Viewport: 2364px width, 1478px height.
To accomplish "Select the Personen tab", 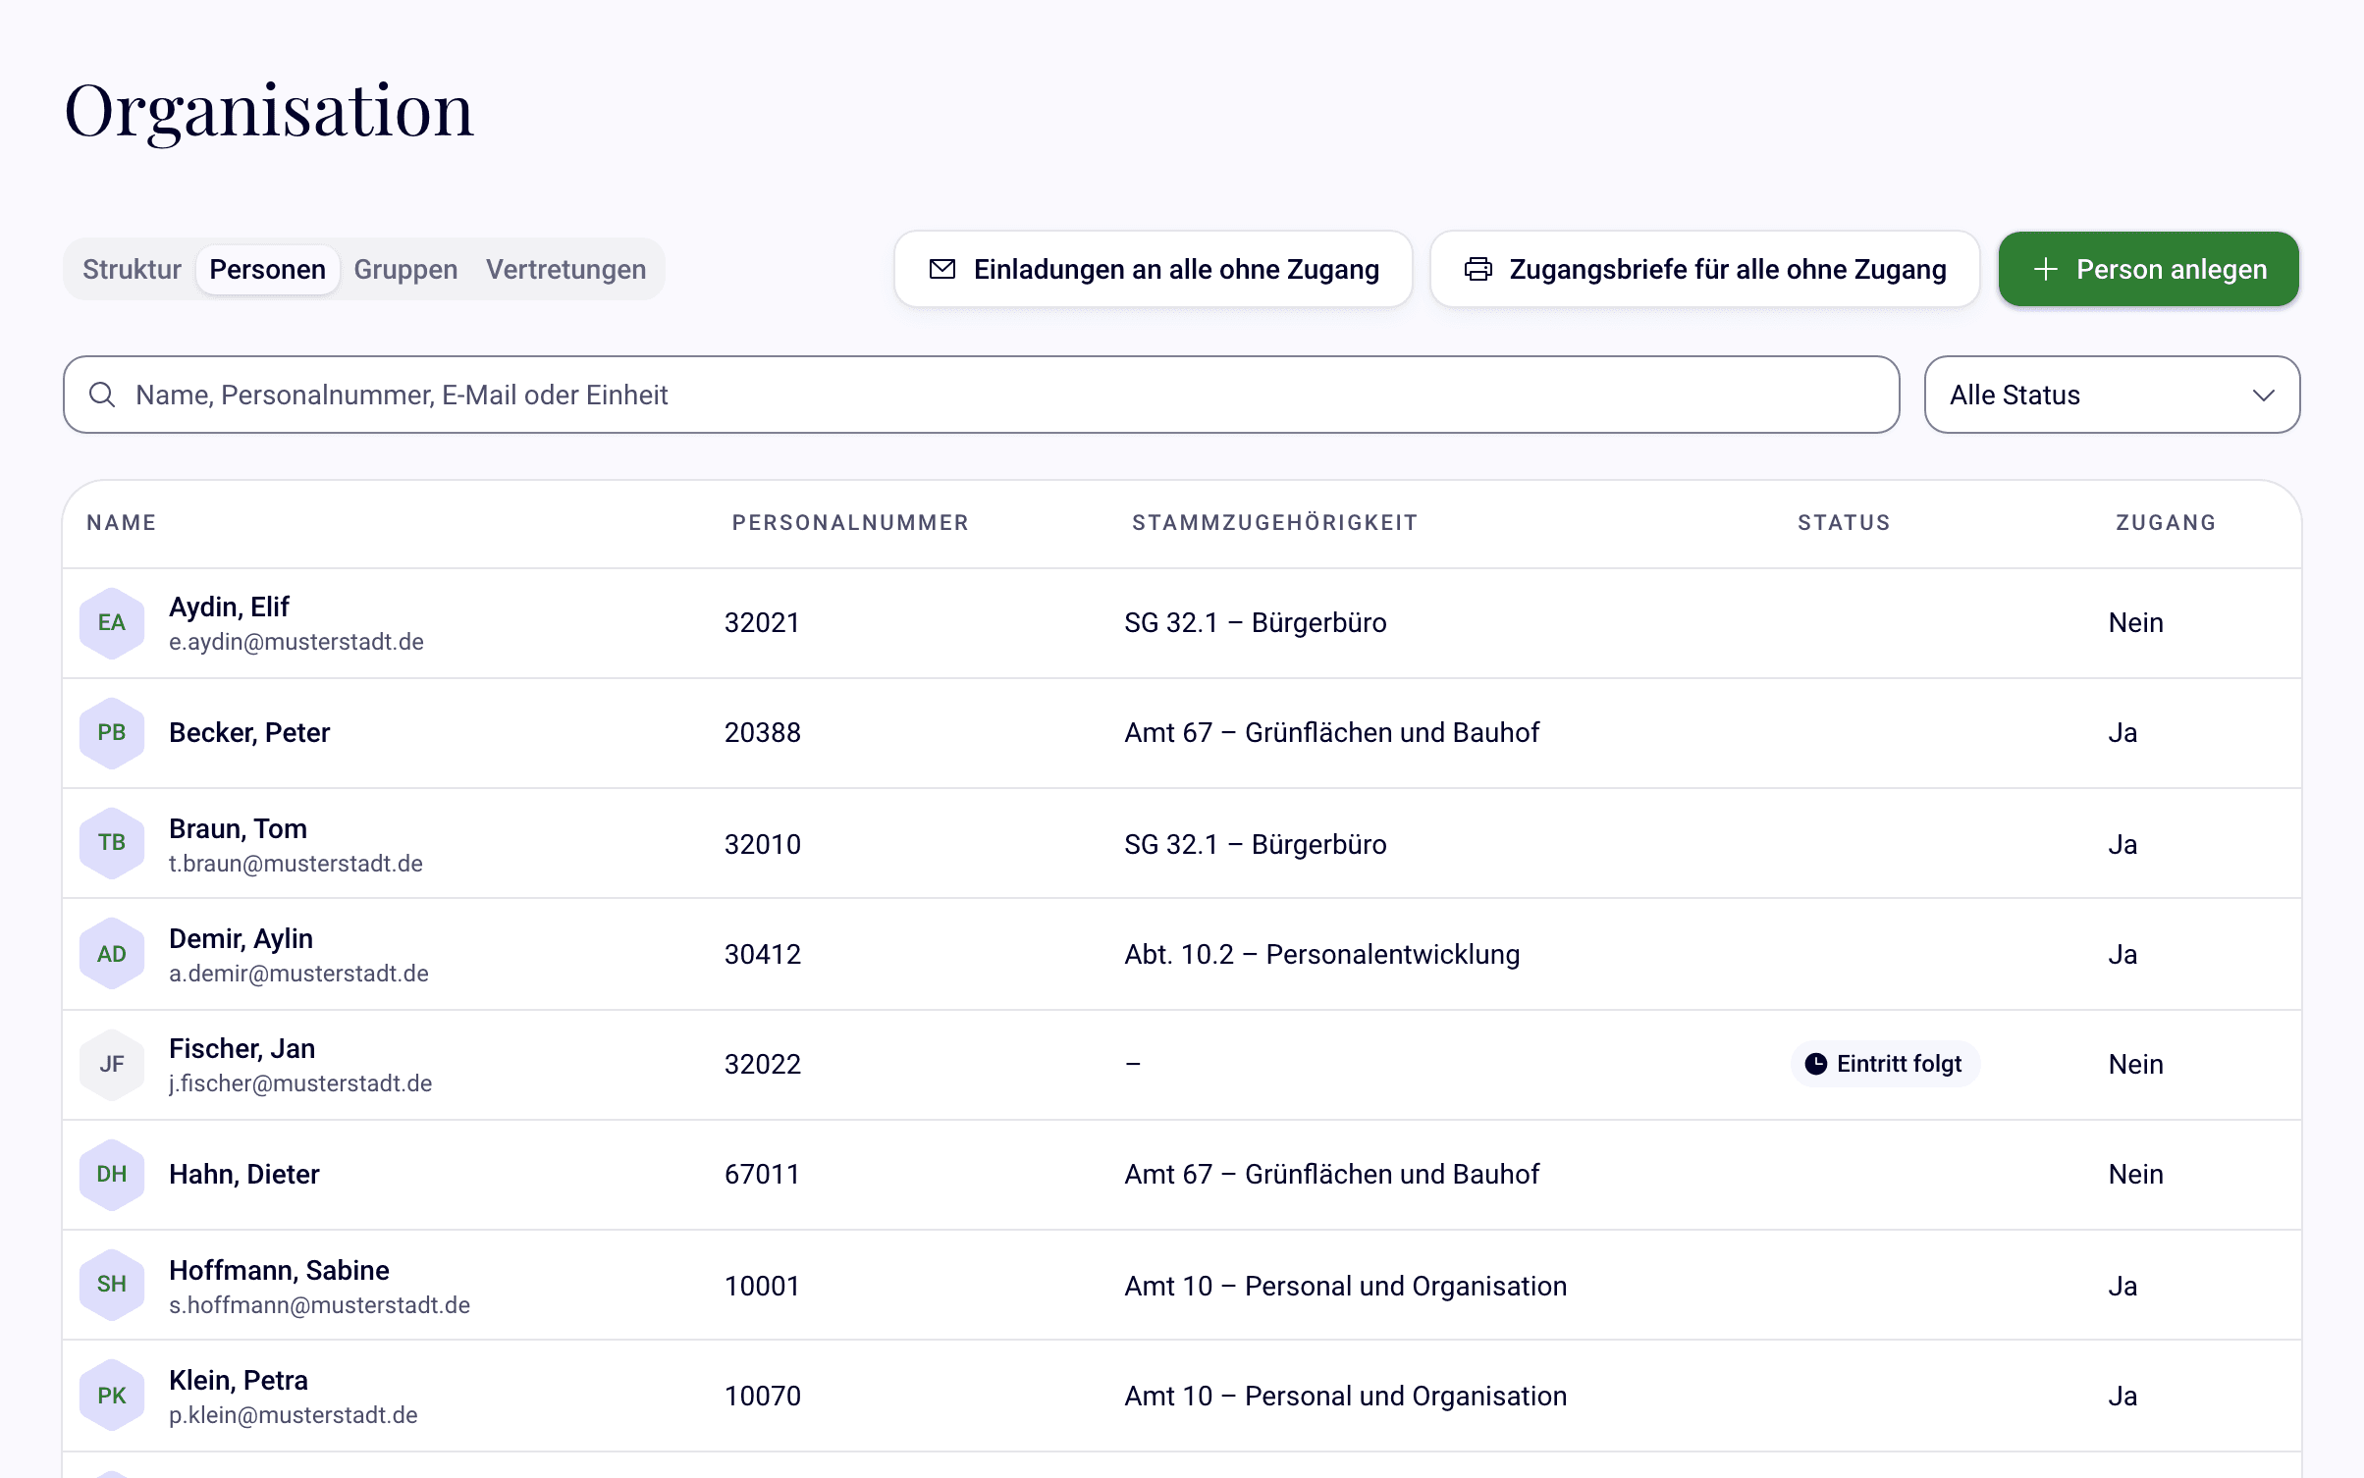I will coord(268,269).
